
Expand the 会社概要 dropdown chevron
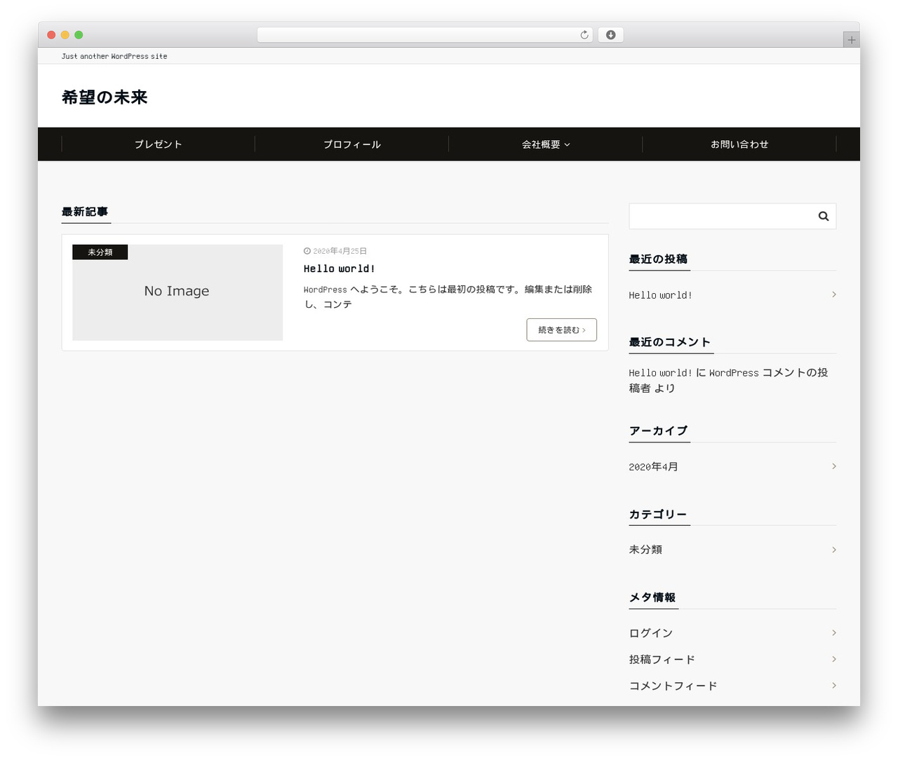568,144
